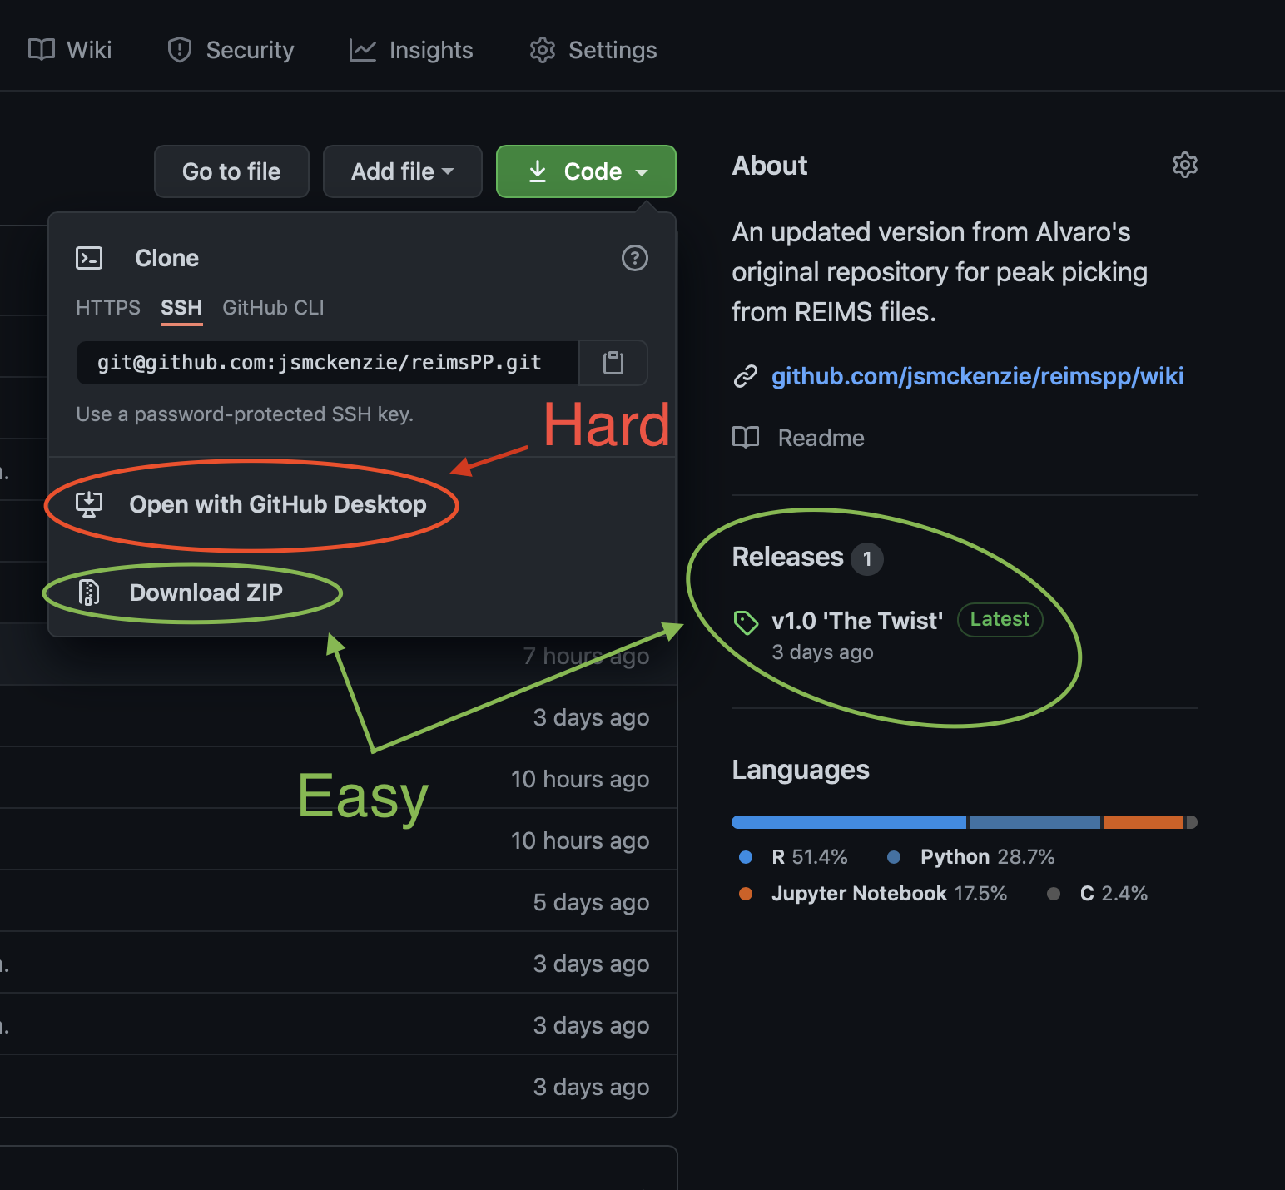Click the blue R segment of language bar

tap(849, 822)
